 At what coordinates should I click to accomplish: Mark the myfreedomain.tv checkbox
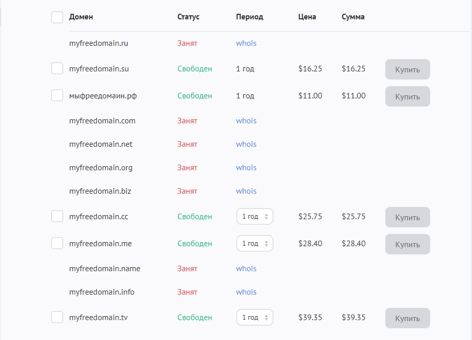[57, 317]
